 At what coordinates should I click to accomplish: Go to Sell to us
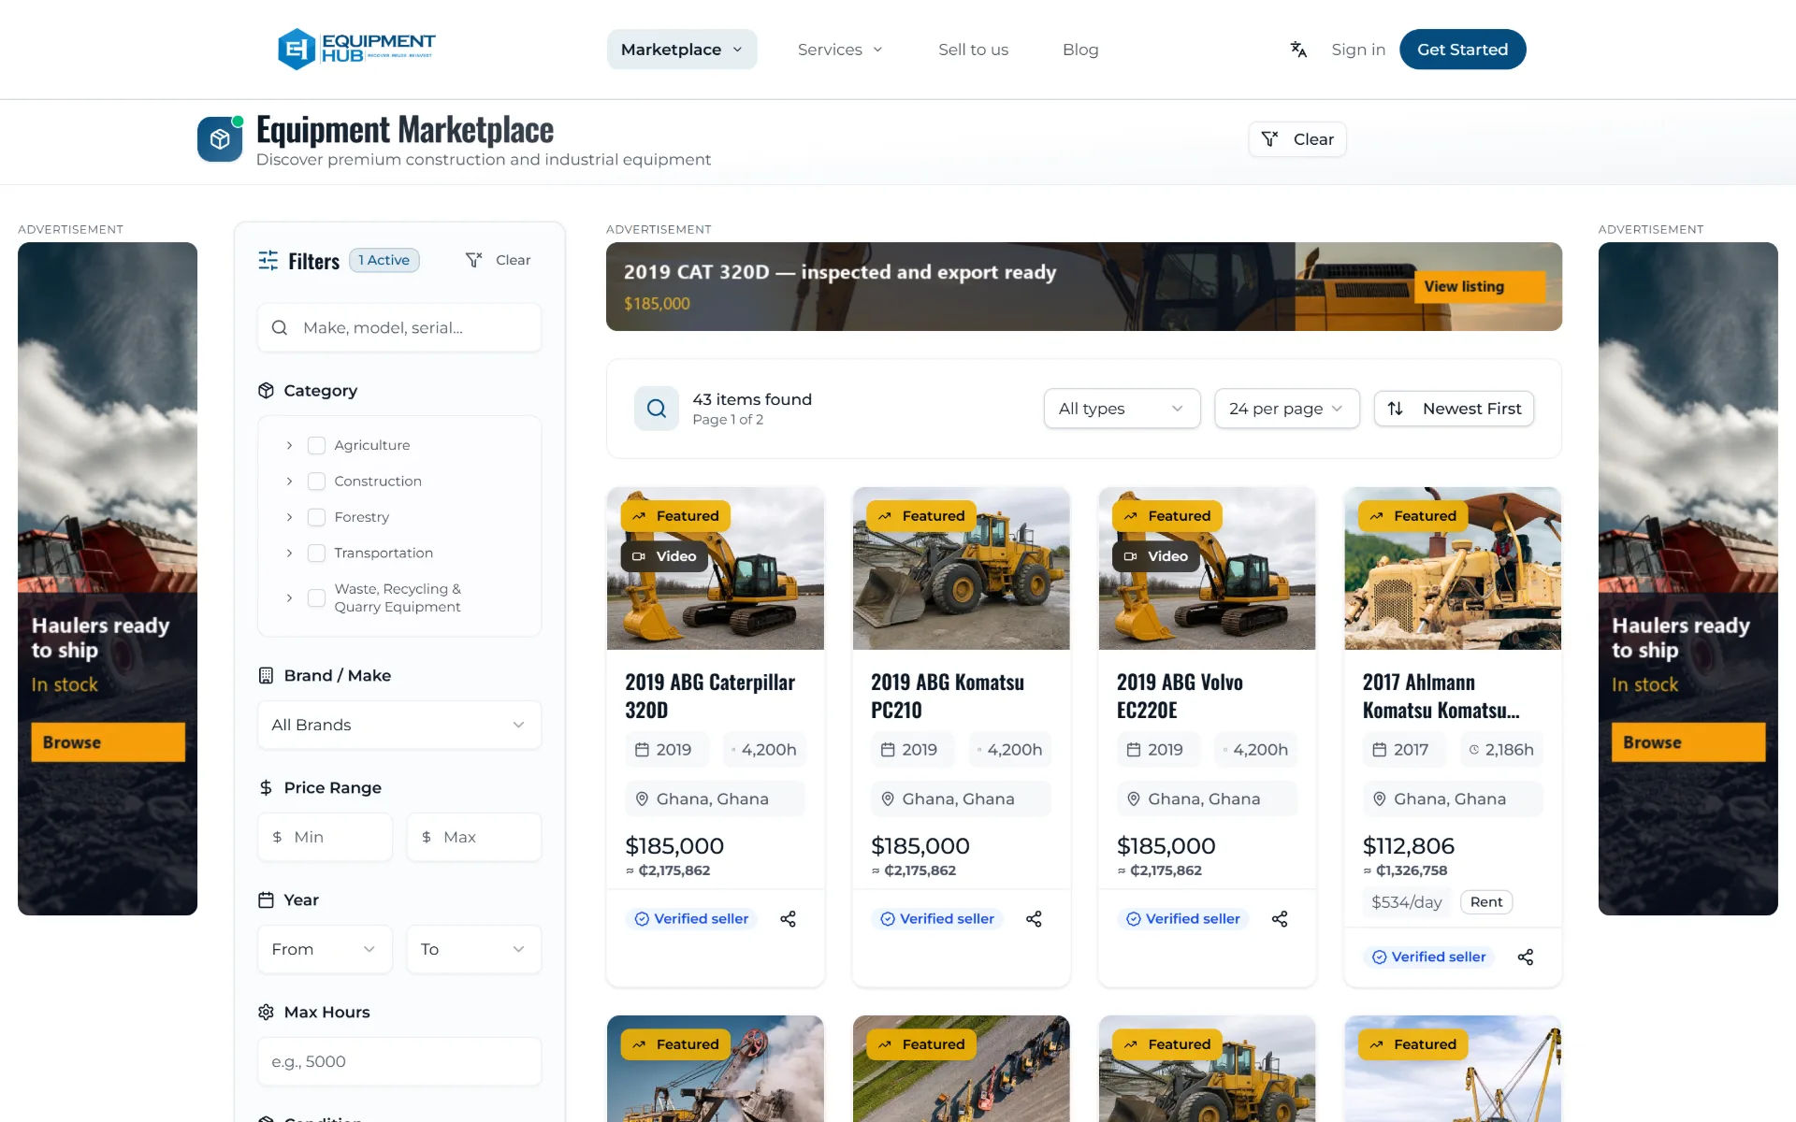(973, 50)
